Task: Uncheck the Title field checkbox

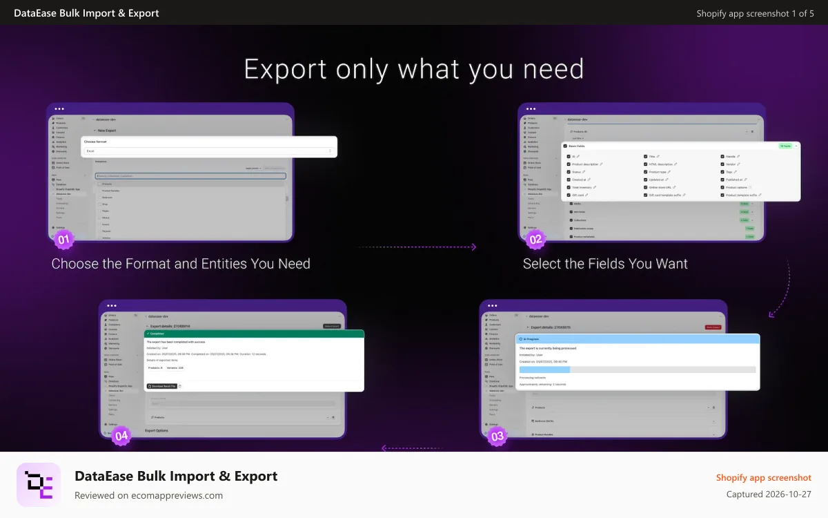Action: [645, 156]
